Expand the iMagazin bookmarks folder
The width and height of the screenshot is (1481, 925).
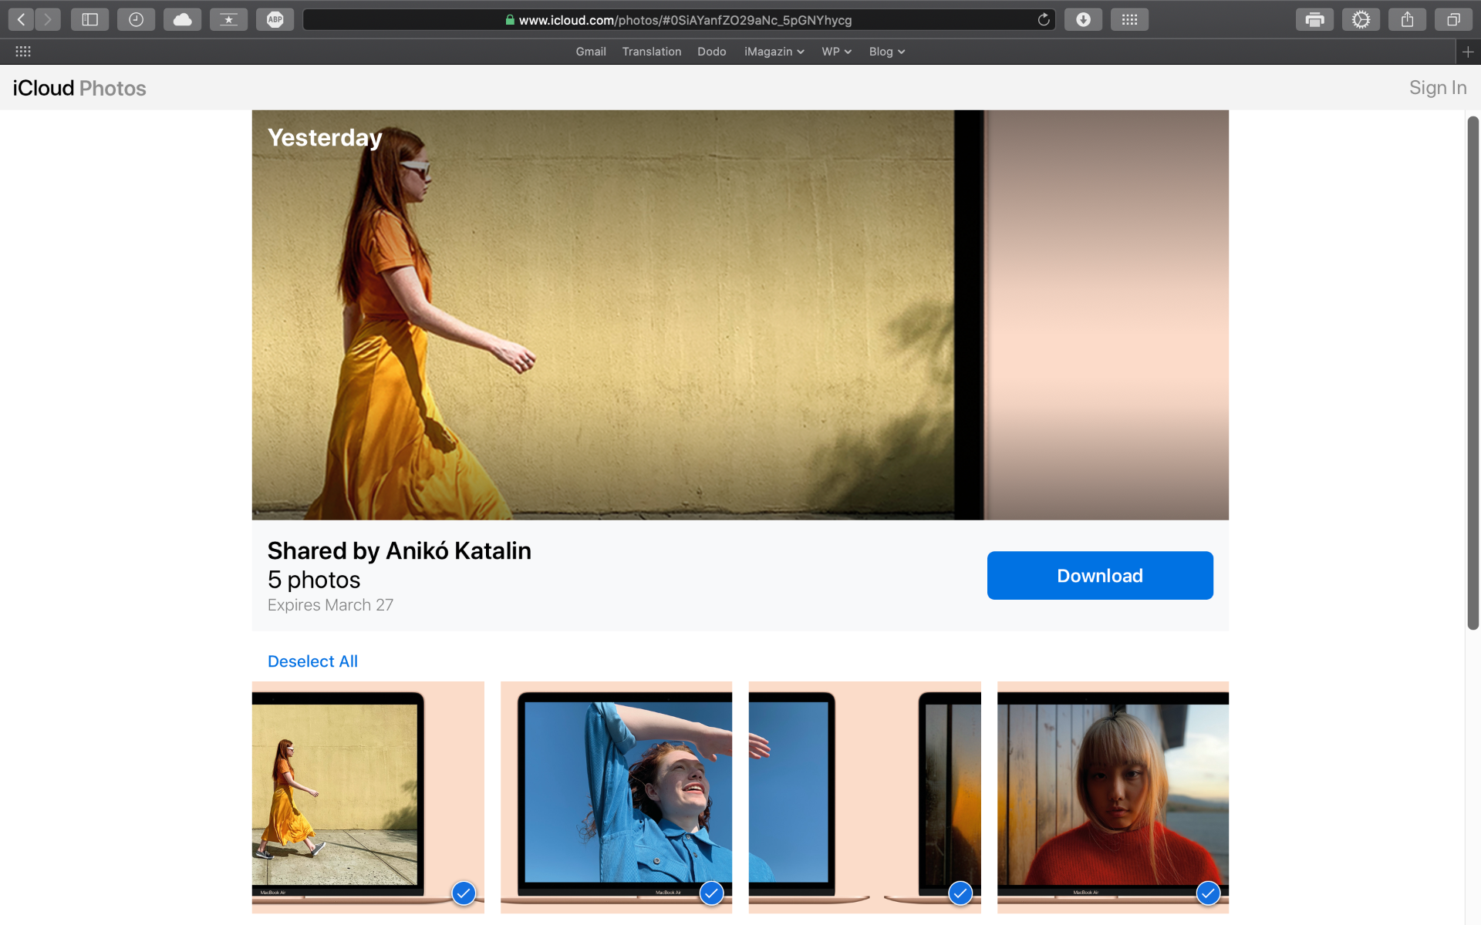click(x=774, y=52)
